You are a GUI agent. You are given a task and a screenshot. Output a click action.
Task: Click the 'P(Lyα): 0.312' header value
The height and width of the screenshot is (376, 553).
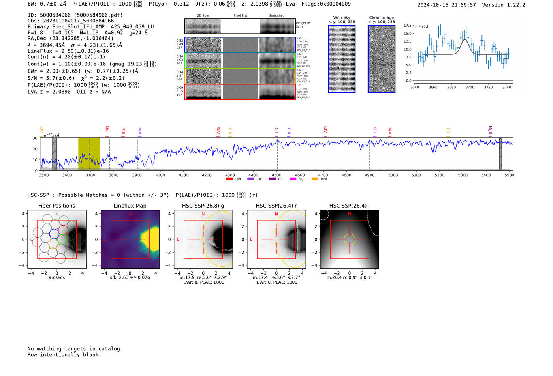[169, 4]
